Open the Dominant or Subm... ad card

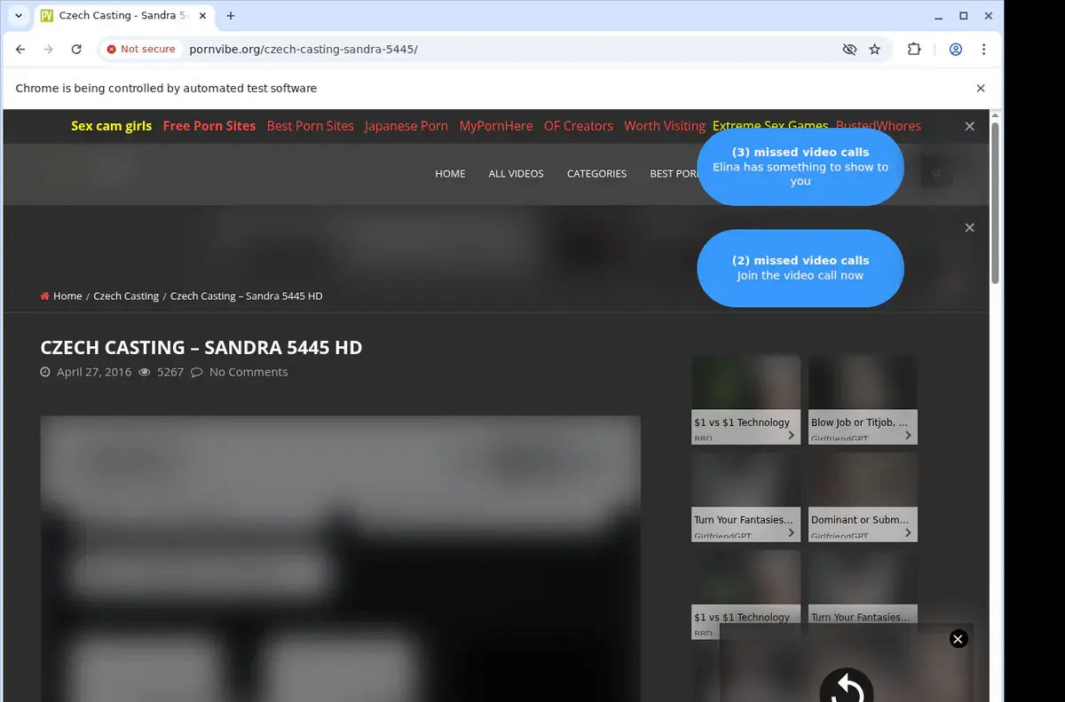pyautogui.click(x=863, y=497)
